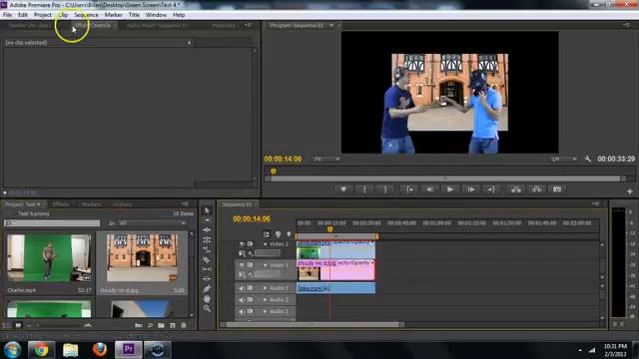
Task: Expand the Audio 1 track
Action: tap(266, 288)
